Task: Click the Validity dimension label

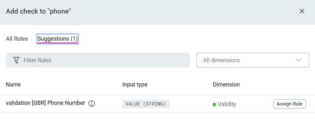Action: click(227, 104)
